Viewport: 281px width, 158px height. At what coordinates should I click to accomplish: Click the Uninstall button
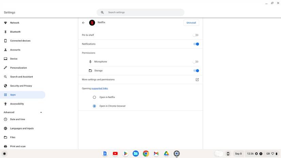[191, 23]
